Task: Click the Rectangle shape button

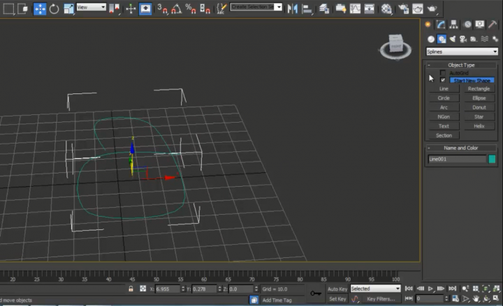Action: [x=479, y=89]
